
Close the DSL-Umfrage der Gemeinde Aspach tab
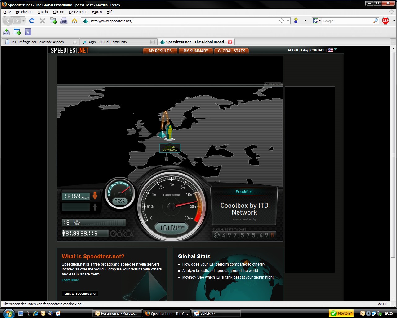[x=75, y=42]
